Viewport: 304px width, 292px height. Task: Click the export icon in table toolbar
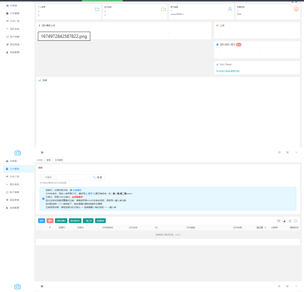point(284,221)
